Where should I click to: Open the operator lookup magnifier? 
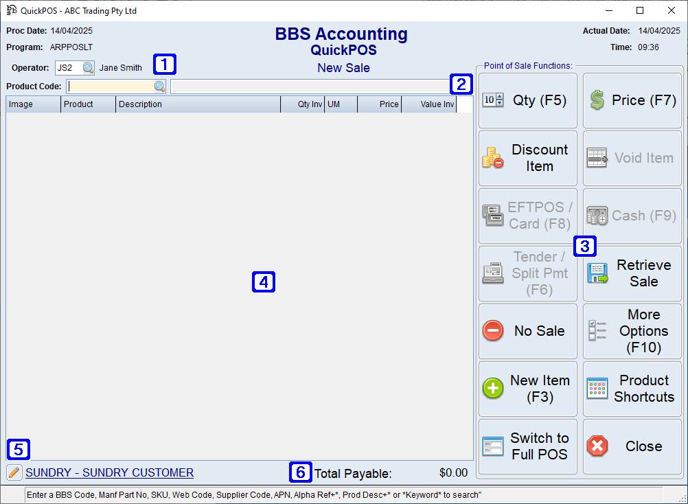(89, 68)
